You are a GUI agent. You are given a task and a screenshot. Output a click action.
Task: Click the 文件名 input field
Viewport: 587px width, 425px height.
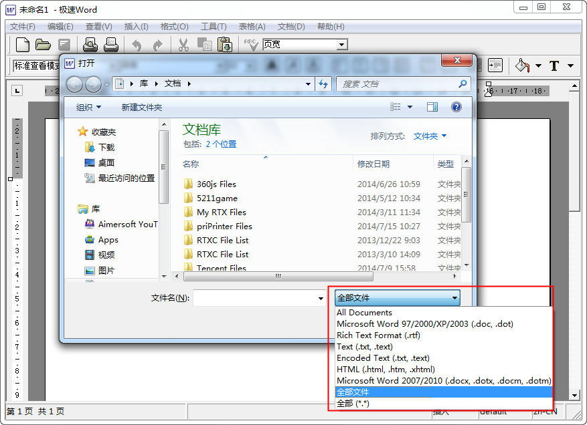pos(254,298)
